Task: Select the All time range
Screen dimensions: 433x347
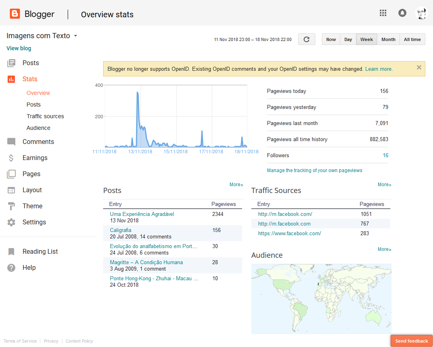Action: 412,39
